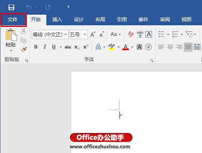Click the Multilevel List icon
This screenshot has width=202, height=153.
coord(189,34)
